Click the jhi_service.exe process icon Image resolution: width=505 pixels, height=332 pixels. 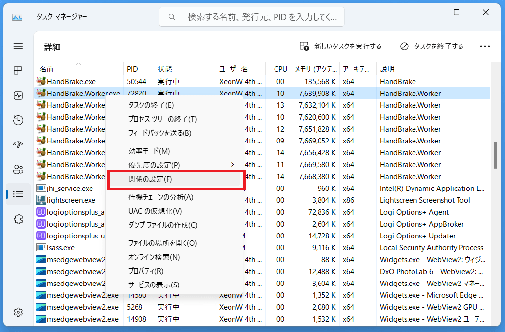click(x=41, y=188)
